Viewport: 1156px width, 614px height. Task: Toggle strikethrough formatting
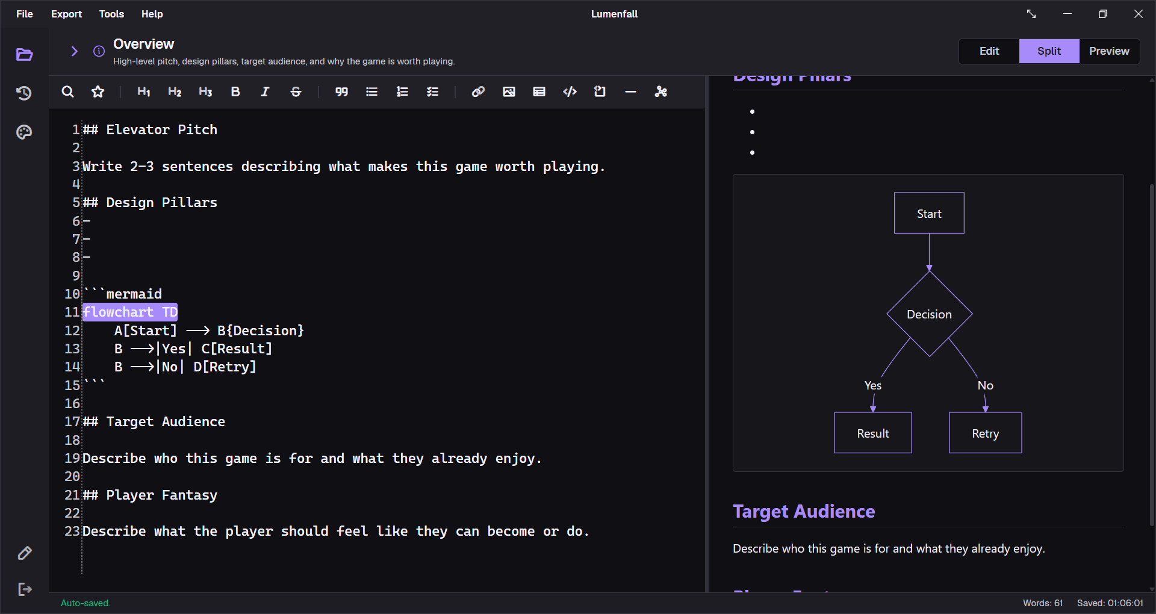tap(296, 91)
